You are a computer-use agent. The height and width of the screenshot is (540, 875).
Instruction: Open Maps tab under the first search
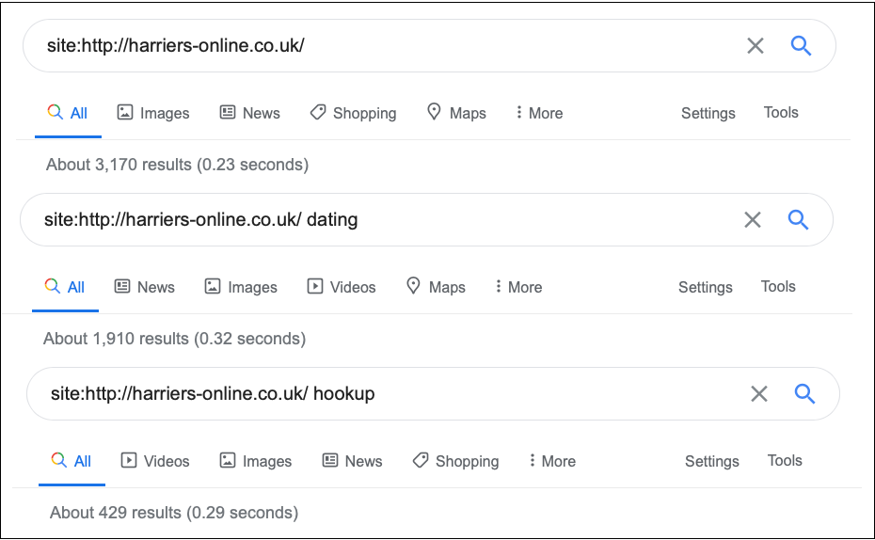(x=456, y=113)
